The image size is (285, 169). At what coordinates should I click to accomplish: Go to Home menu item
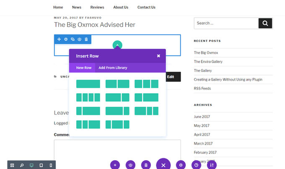click(x=58, y=7)
